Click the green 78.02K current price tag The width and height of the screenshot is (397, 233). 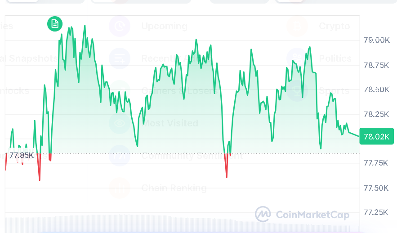pos(376,136)
